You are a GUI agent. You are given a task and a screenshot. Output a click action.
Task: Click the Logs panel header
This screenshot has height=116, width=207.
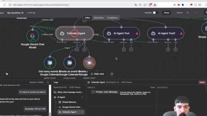tap(56, 82)
